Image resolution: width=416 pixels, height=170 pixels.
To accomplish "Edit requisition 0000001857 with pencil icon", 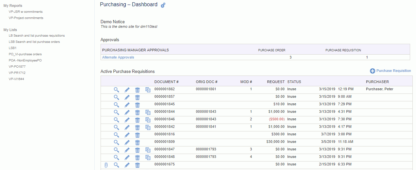I will 127,97.
